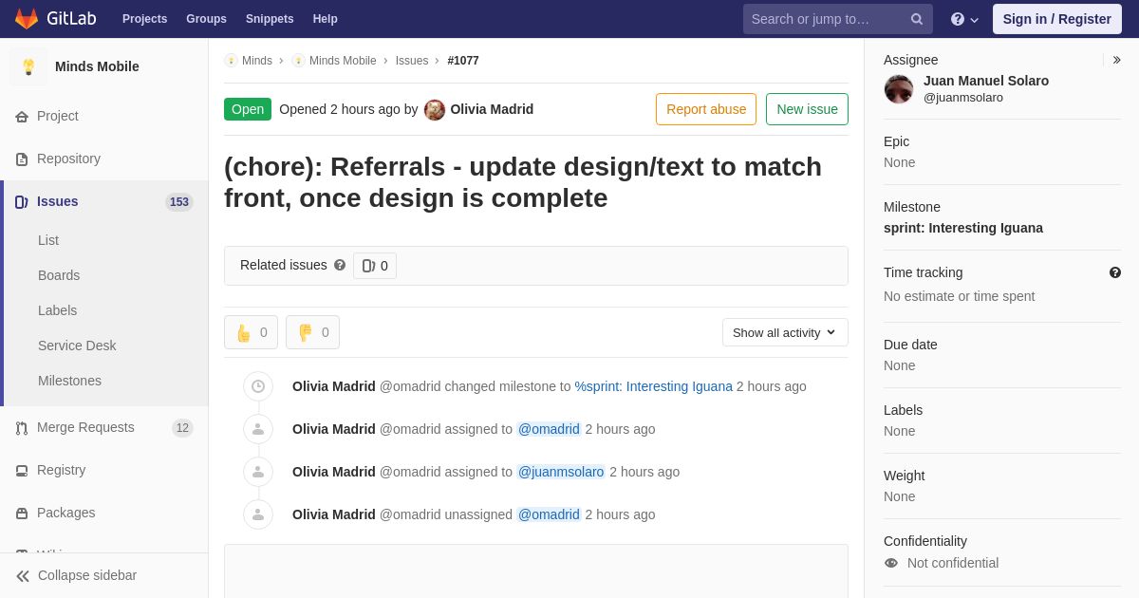Viewport: 1139px width, 598px height.
Task: Give a thumbs up reaction
Action: [251, 332]
